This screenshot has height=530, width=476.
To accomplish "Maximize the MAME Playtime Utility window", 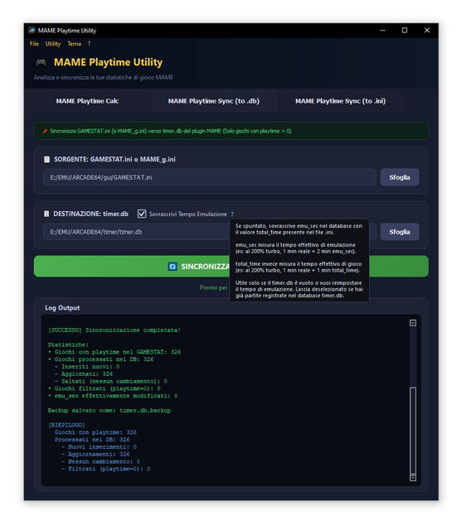I will click(405, 31).
